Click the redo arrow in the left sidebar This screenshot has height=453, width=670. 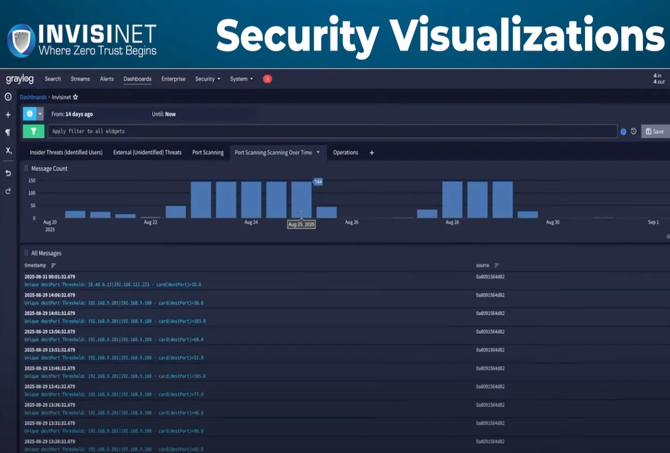pos(8,191)
